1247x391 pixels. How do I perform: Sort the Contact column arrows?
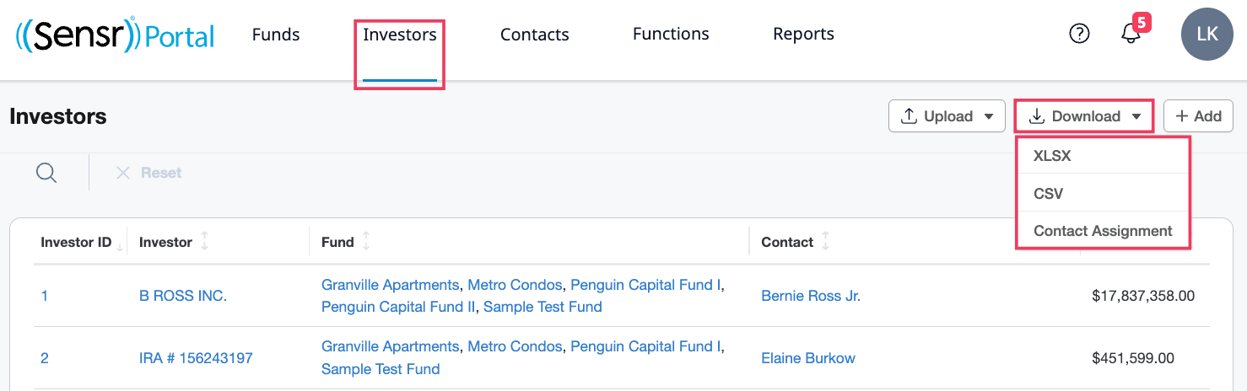(x=825, y=242)
